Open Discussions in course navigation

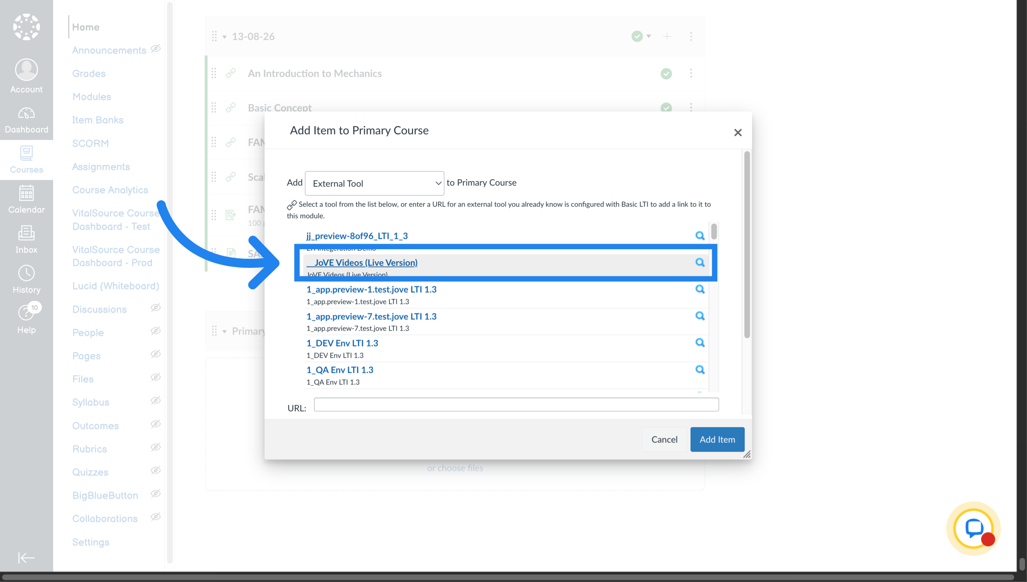99,309
